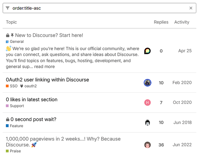Screen dimensions: 200x155
Task: Open the Feature category badge
Action: coord(15,126)
